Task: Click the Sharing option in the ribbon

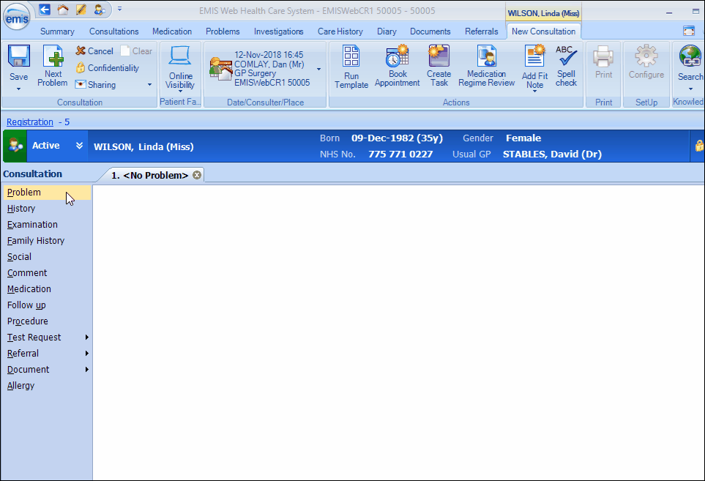Action: 96,84
